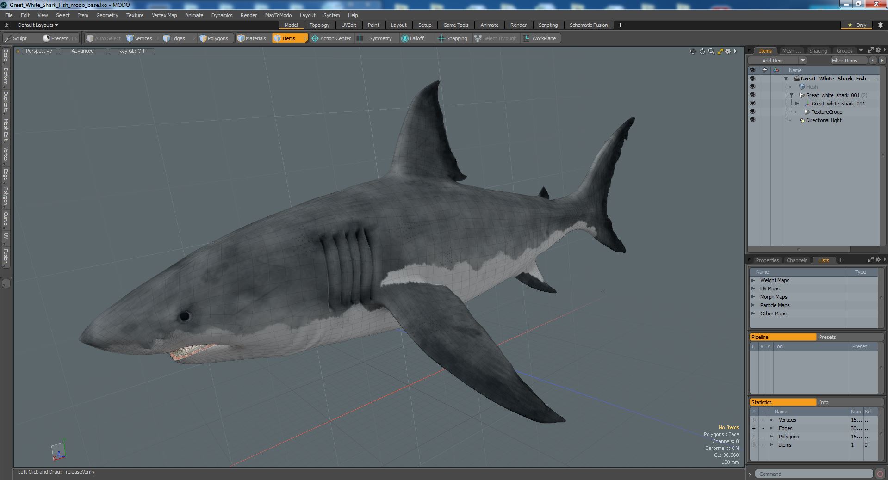Image resolution: width=888 pixels, height=480 pixels.
Task: Toggle visibility of Great_white_shark_001 group
Action: point(752,95)
